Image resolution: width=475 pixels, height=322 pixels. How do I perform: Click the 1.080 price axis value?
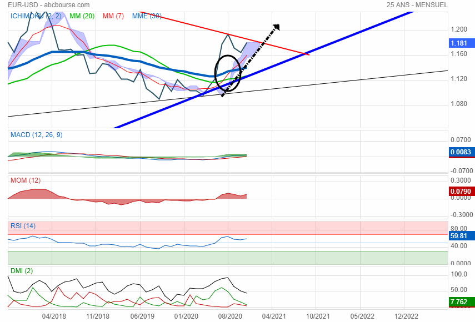pyautogui.click(x=459, y=104)
